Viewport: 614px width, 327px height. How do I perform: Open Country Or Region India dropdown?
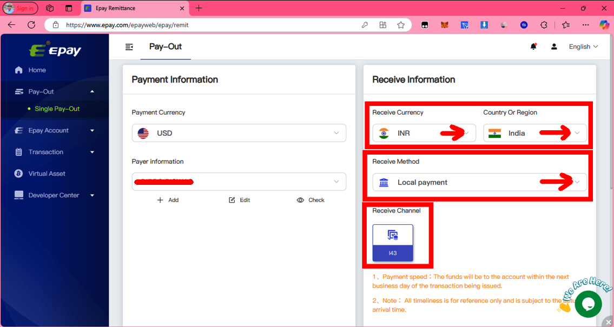(535, 133)
